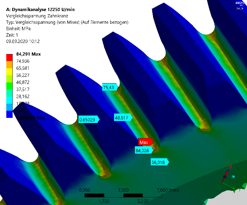Select the 48,817 probe label
Screen dimensions: 247x205
point(122,117)
